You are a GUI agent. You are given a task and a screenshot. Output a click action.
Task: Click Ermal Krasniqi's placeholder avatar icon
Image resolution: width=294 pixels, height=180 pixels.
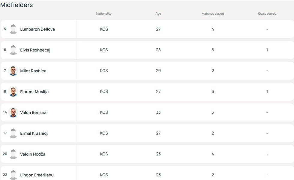point(13,133)
